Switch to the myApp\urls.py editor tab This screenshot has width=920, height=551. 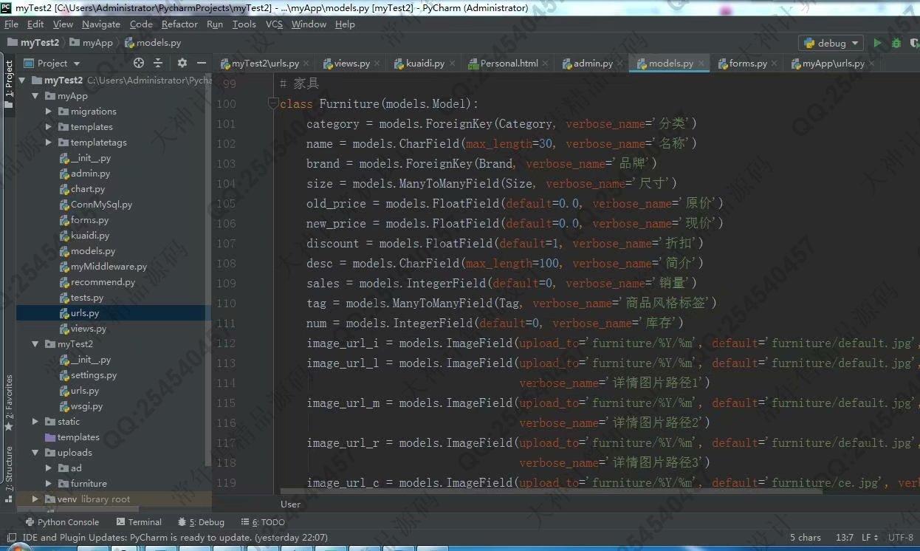click(833, 64)
